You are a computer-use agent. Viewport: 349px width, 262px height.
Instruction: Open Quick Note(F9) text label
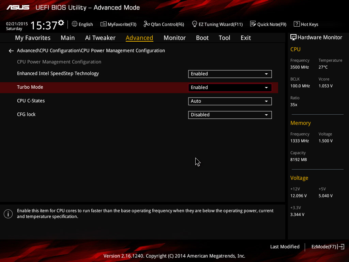pyautogui.click(x=272, y=25)
